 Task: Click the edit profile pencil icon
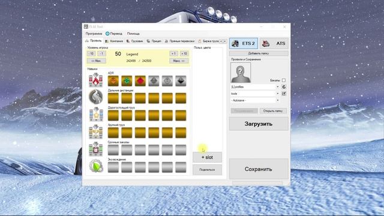(x=284, y=94)
